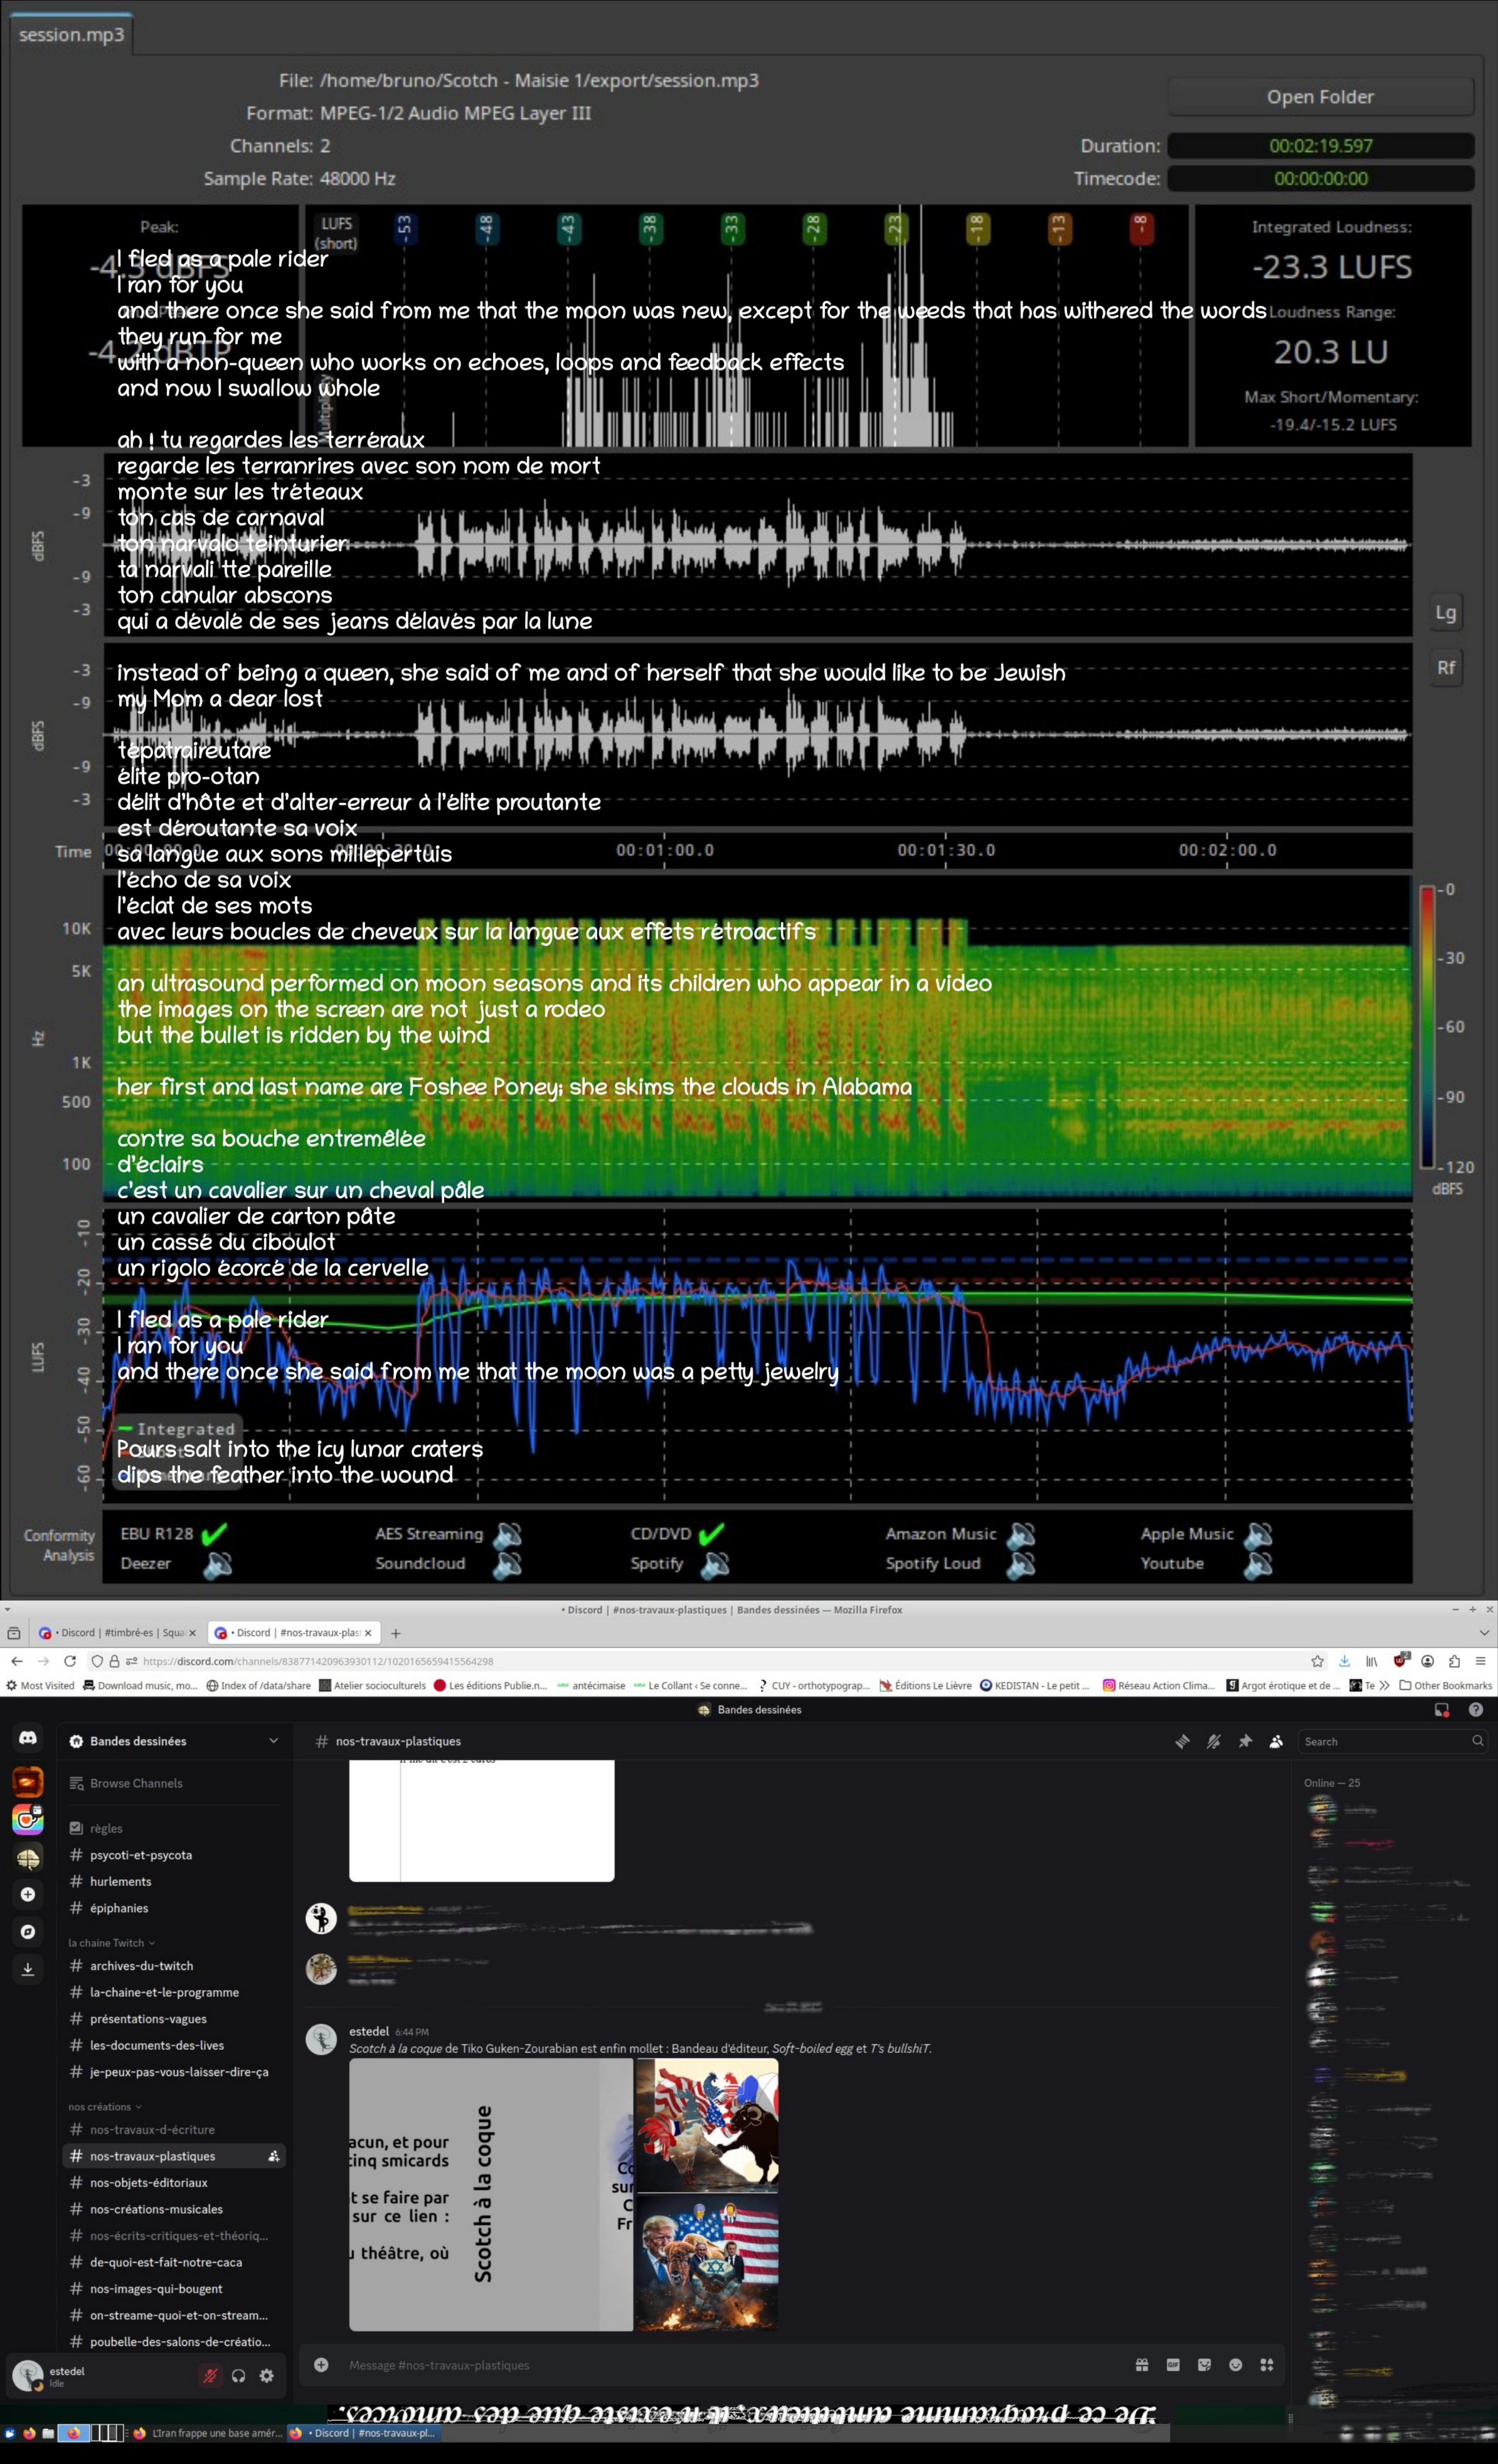Image resolution: width=1498 pixels, height=2464 pixels.
Task: Toggle Rf display button in audio report
Action: pyautogui.click(x=1445, y=667)
